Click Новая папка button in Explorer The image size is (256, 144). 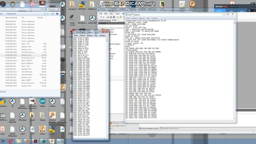pyautogui.click(x=11, y=14)
